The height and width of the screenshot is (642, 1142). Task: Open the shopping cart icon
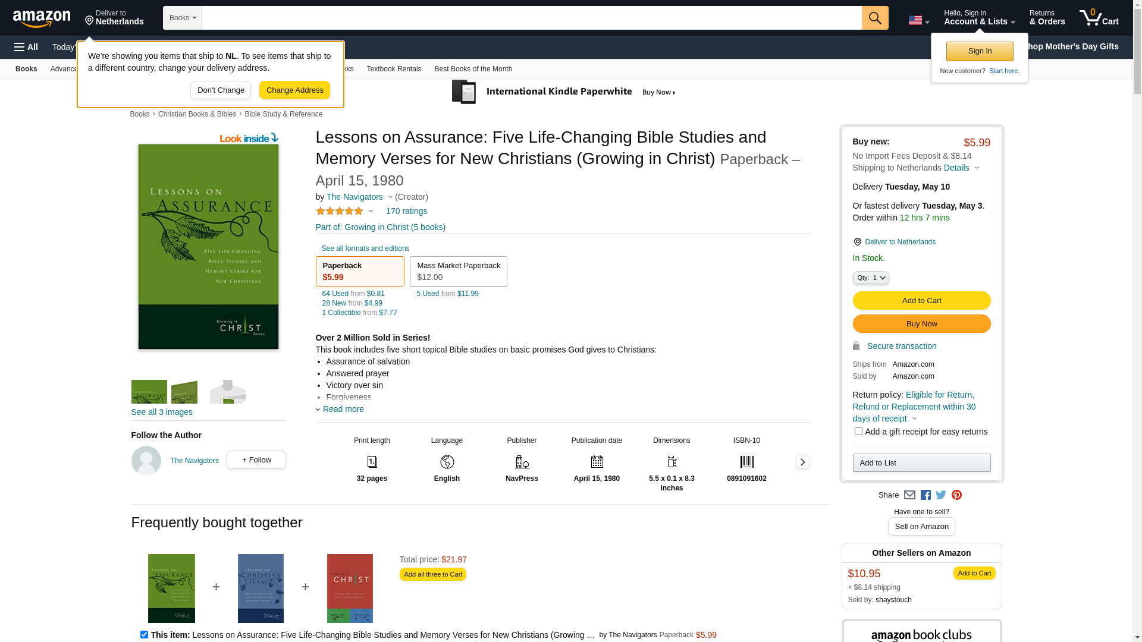(1099, 18)
